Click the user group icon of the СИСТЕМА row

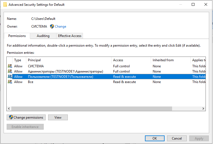point(10,66)
